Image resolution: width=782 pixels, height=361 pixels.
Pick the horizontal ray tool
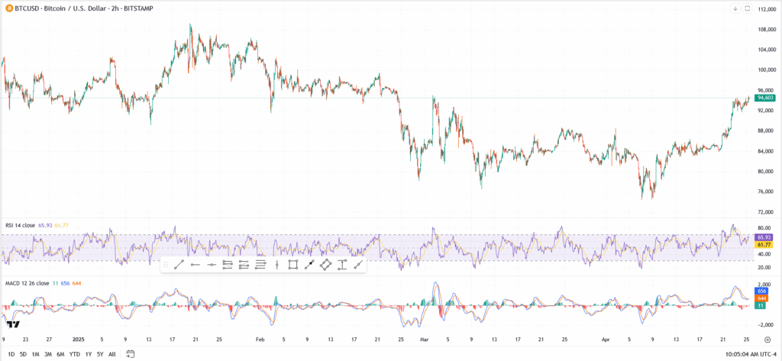tap(211, 265)
